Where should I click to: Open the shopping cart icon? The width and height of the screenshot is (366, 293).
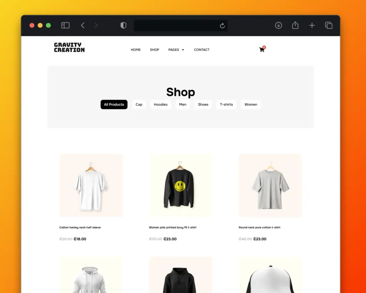pyautogui.click(x=262, y=49)
